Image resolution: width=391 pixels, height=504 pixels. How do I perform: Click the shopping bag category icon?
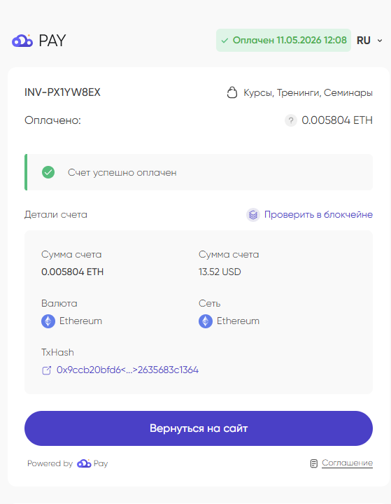point(232,92)
